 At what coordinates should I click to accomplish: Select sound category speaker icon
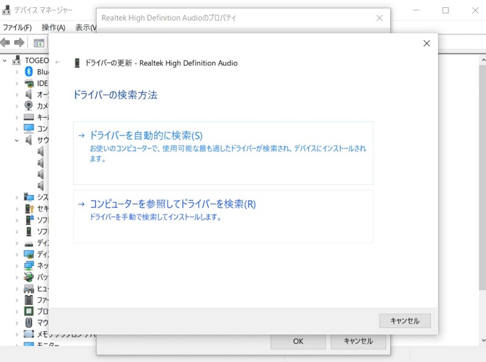pyautogui.click(x=29, y=140)
